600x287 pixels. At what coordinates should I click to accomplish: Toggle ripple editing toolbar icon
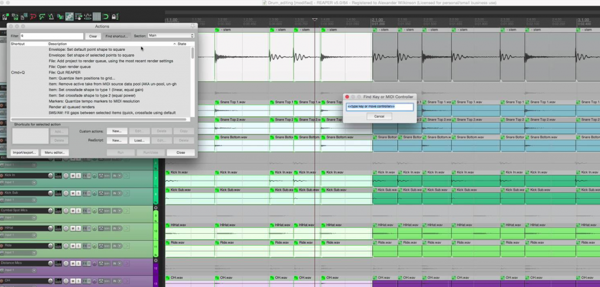79,16
